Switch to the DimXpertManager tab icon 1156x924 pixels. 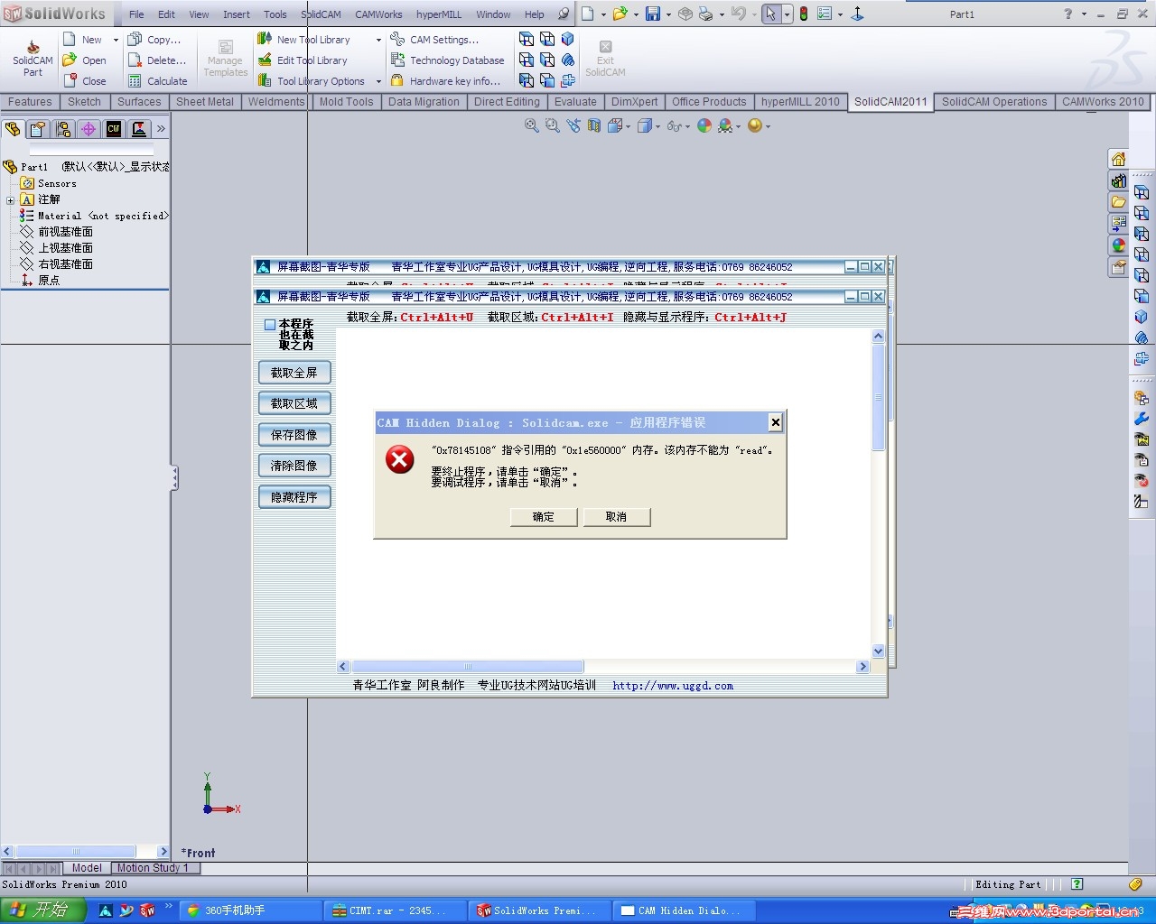pos(89,129)
